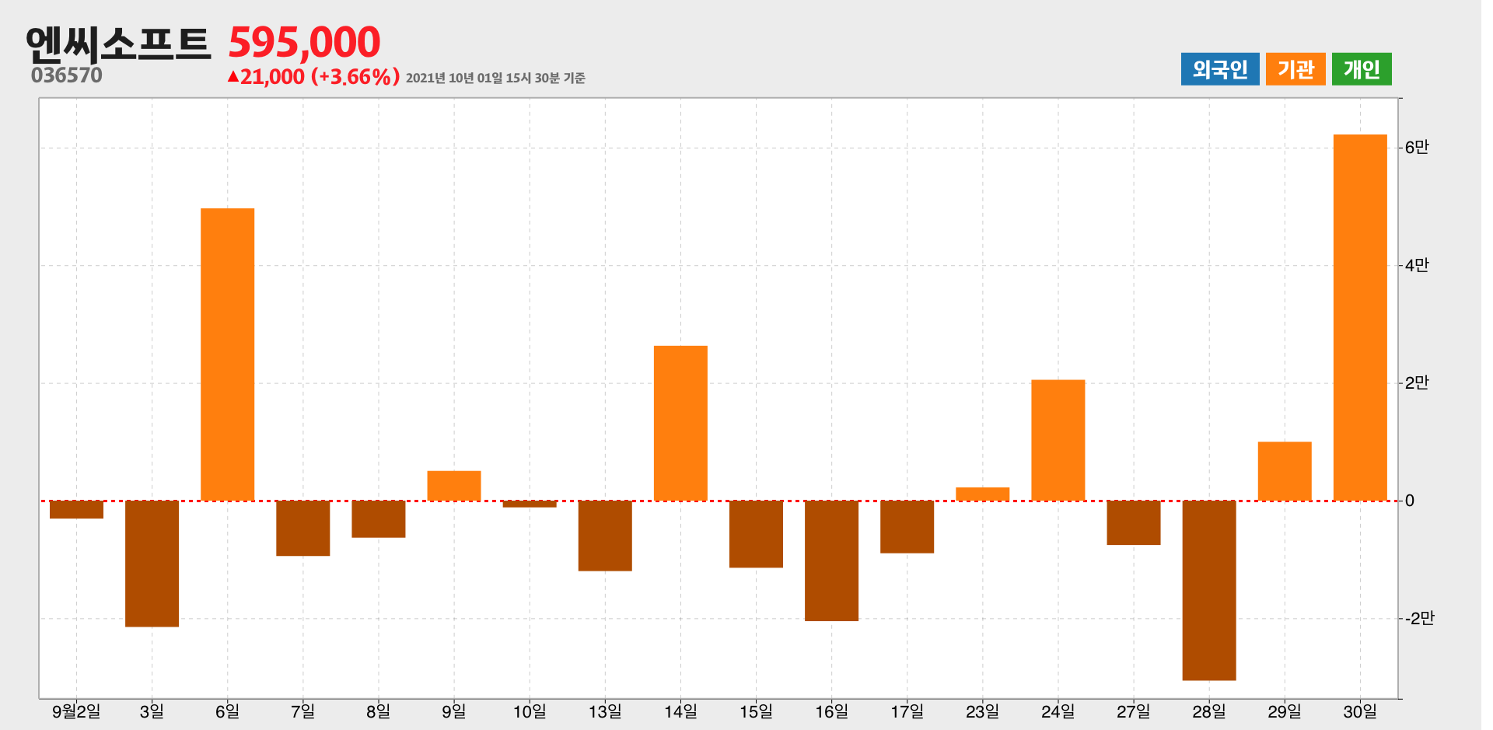This screenshot has width=1493, height=730.
Task: Click the y-axis label 2만
Action: click(1417, 382)
